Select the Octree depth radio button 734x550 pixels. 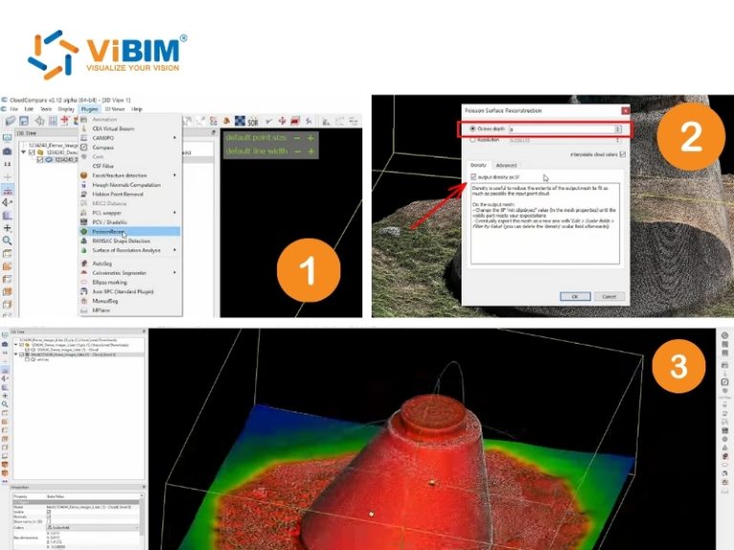pyautogui.click(x=472, y=129)
